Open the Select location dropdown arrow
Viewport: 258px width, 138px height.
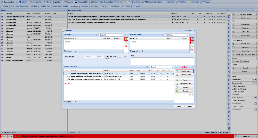(253, 97)
